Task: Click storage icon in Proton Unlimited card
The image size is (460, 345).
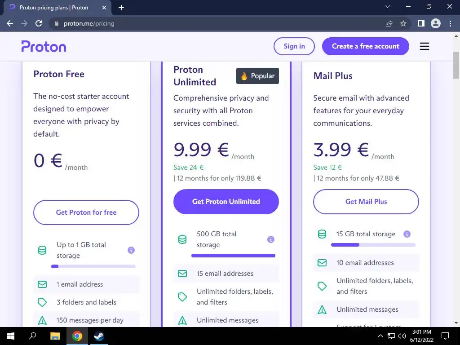Action: click(x=182, y=239)
